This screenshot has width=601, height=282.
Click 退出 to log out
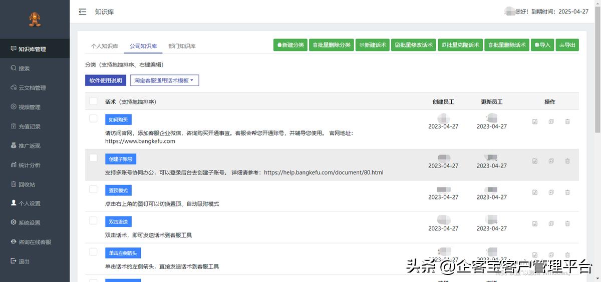pyautogui.click(x=35, y=261)
